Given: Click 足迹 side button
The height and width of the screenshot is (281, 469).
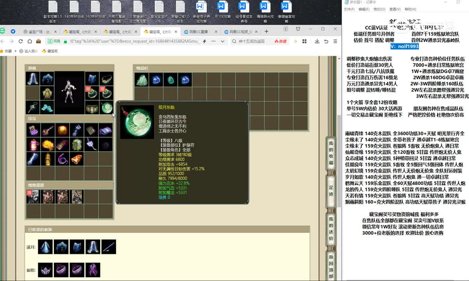Looking at the screenshot, I should click(x=331, y=190).
